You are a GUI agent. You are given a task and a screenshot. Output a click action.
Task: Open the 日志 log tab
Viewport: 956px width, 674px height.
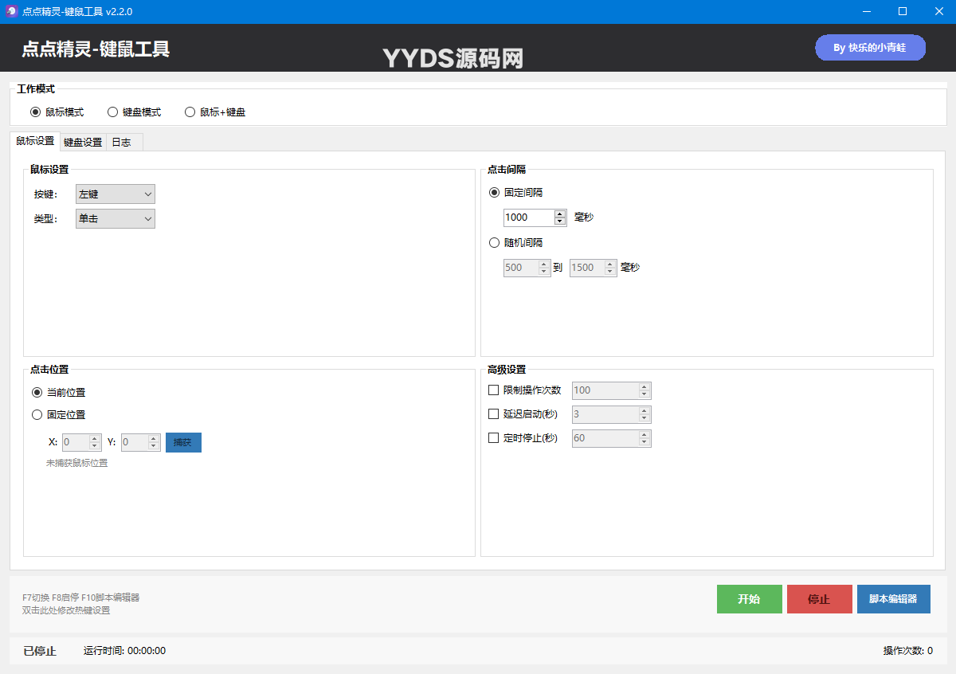[121, 142]
